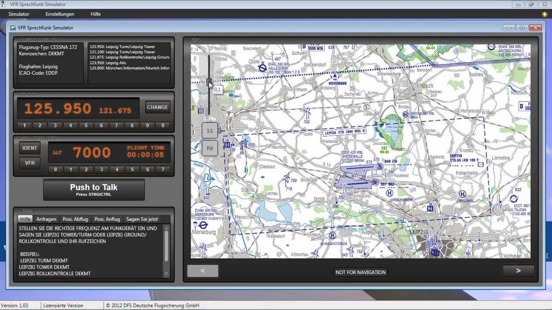Viewport: 552px width, 310px height.
Task: Click the LEIPZIG CTR 2500 MSL label
Action: (x=345, y=131)
